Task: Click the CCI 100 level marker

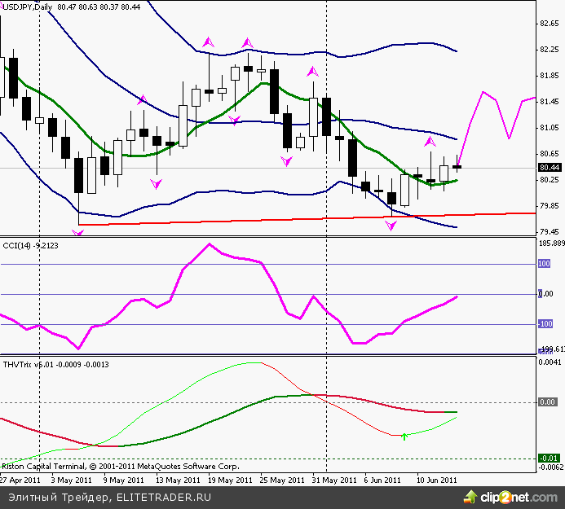Action: coord(545,264)
